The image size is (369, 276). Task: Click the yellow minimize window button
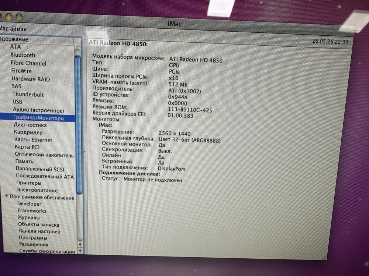pos(9,17)
